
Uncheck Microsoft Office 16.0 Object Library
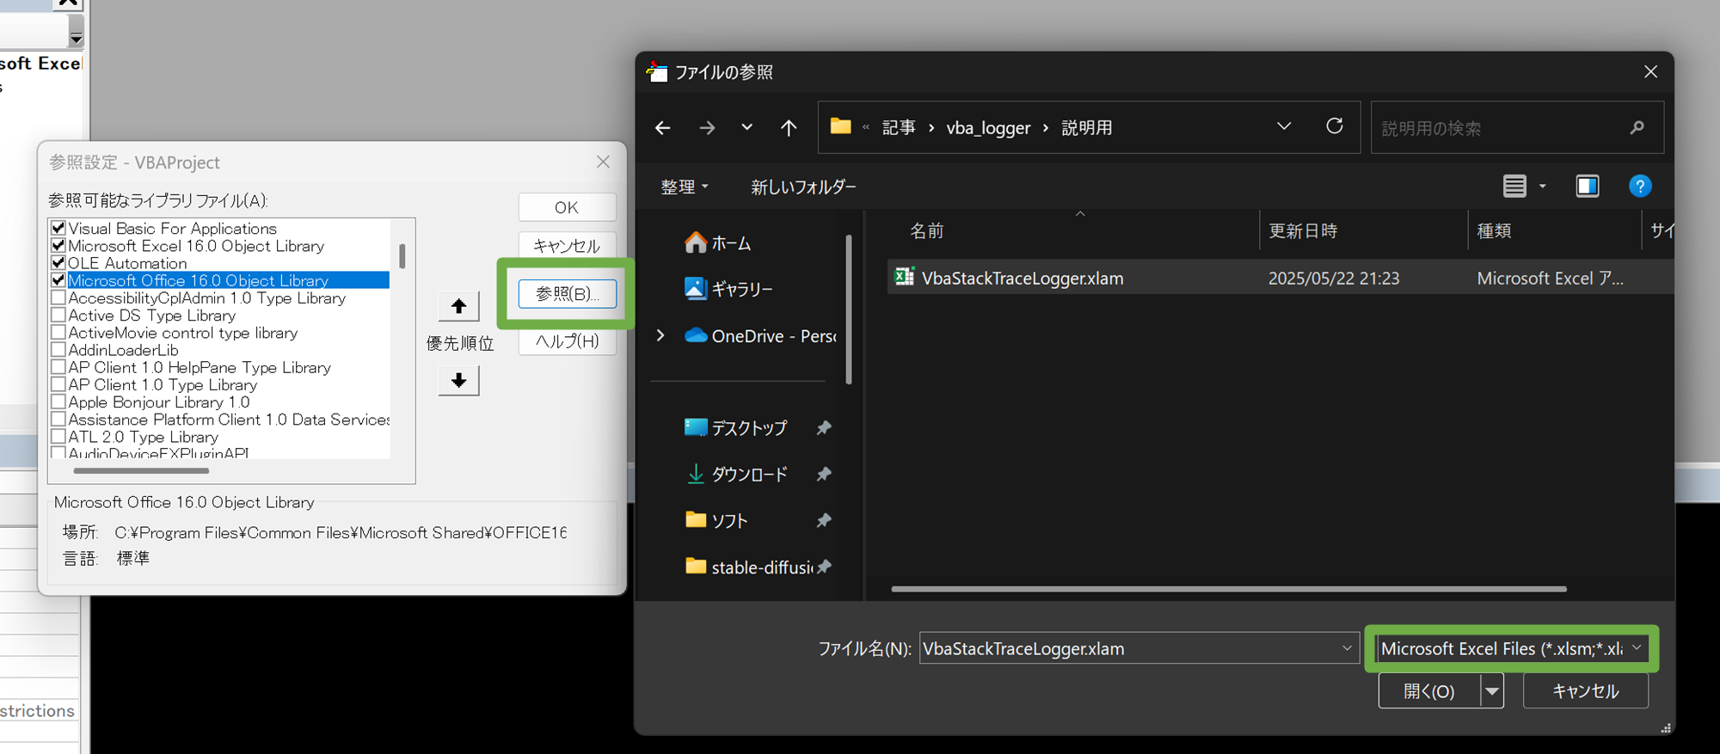(58, 280)
